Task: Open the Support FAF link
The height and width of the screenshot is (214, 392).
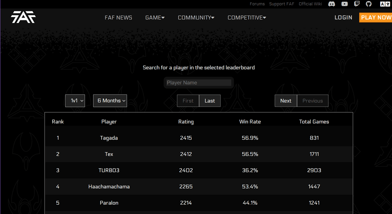Action: coord(282,4)
